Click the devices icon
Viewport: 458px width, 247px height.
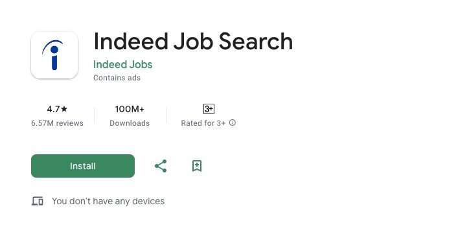(x=38, y=201)
